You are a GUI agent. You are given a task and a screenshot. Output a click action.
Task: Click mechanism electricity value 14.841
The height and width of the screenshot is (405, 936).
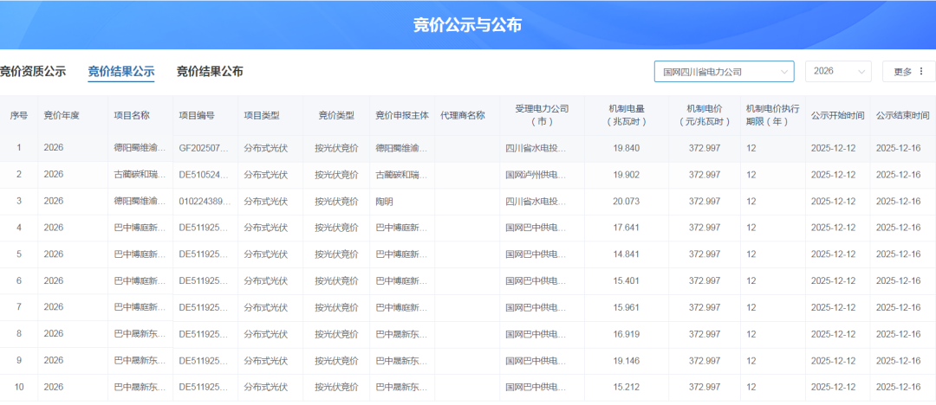[627, 254]
